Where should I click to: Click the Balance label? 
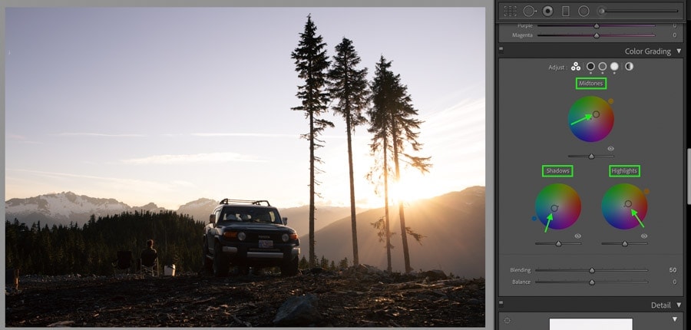pos(521,282)
